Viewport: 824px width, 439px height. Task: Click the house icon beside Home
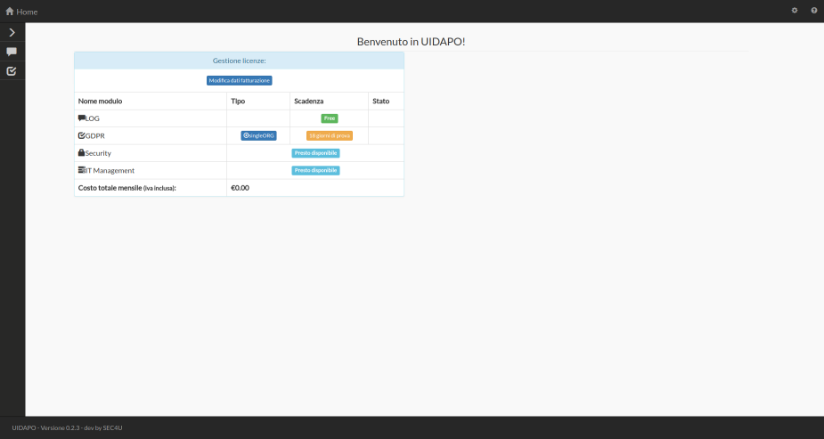coord(10,11)
